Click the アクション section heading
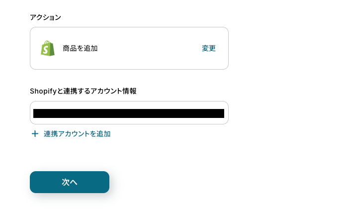Viewport: 344px width, 213px height. [45, 17]
